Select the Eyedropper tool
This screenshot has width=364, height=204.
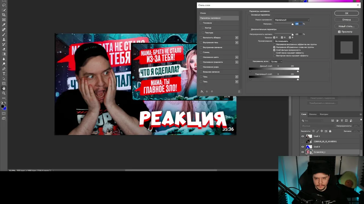(x=4, y=25)
